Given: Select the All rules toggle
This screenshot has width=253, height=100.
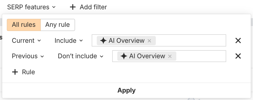Looking at the screenshot, I should tap(24, 25).
